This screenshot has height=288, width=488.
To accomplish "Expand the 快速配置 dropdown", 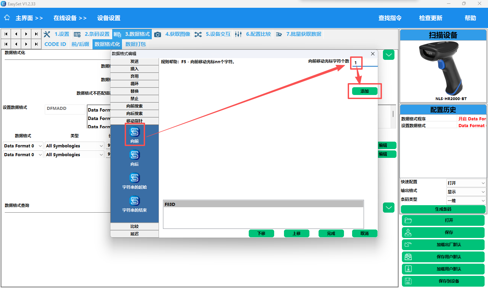I will click(x=466, y=183).
